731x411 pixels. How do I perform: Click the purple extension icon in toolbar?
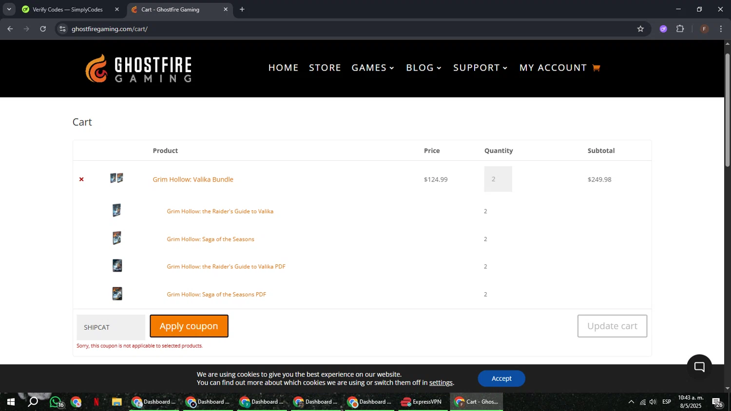point(663,29)
